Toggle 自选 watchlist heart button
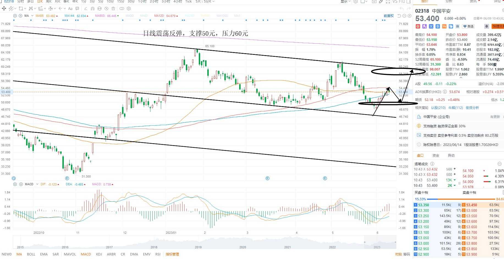The width and height of the screenshot is (504, 259). [468, 26]
